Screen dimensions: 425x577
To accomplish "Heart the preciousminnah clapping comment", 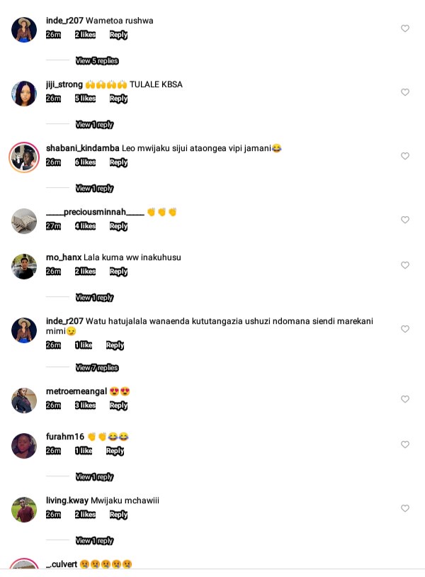I will tap(404, 220).
